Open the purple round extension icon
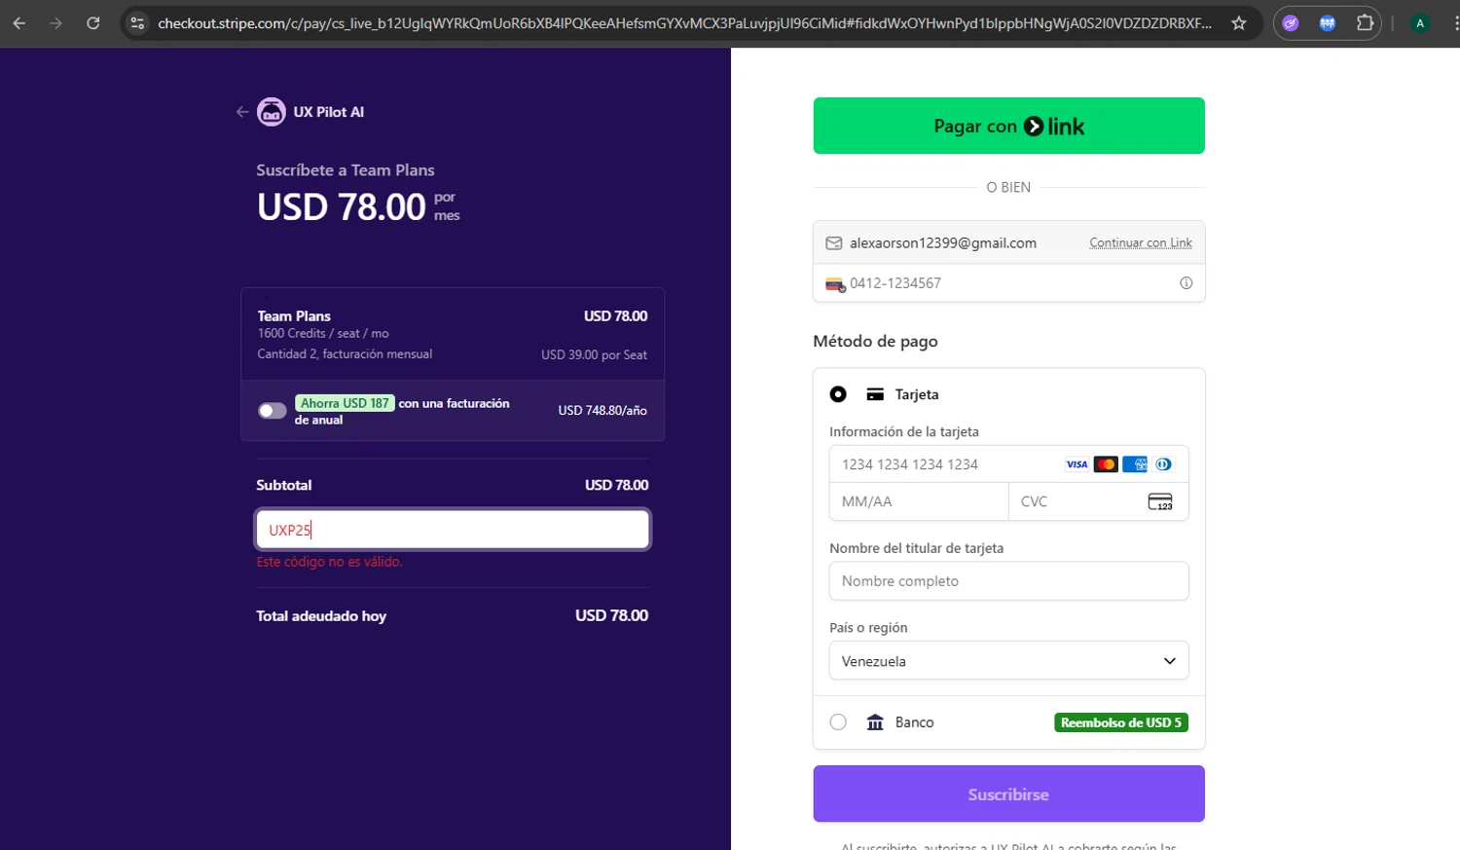1460x850 pixels. click(1291, 22)
